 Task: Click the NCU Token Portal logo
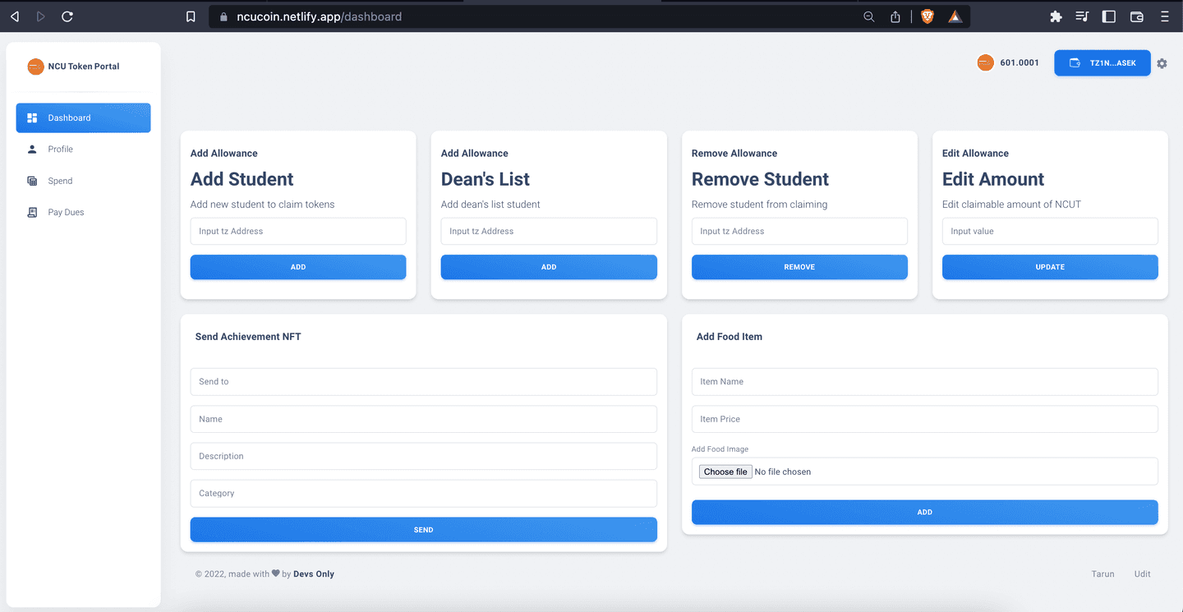tap(35, 67)
